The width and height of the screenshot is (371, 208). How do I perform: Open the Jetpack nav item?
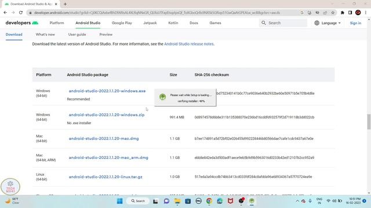(150, 23)
